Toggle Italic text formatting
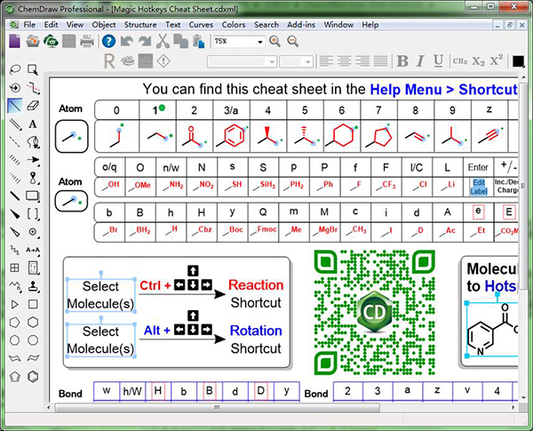The image size is (533, 431). tap(420, 61)
